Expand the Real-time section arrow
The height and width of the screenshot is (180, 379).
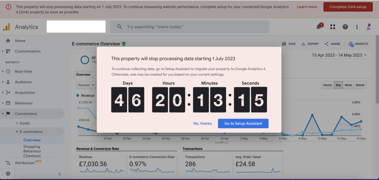3,71
